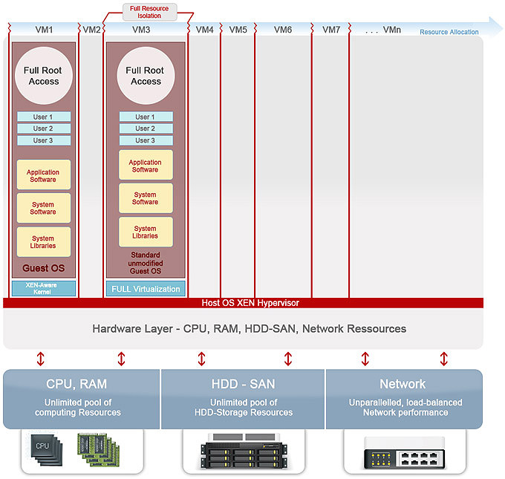
Task: Click System Software box in VM1
Action: pos(44,208)
